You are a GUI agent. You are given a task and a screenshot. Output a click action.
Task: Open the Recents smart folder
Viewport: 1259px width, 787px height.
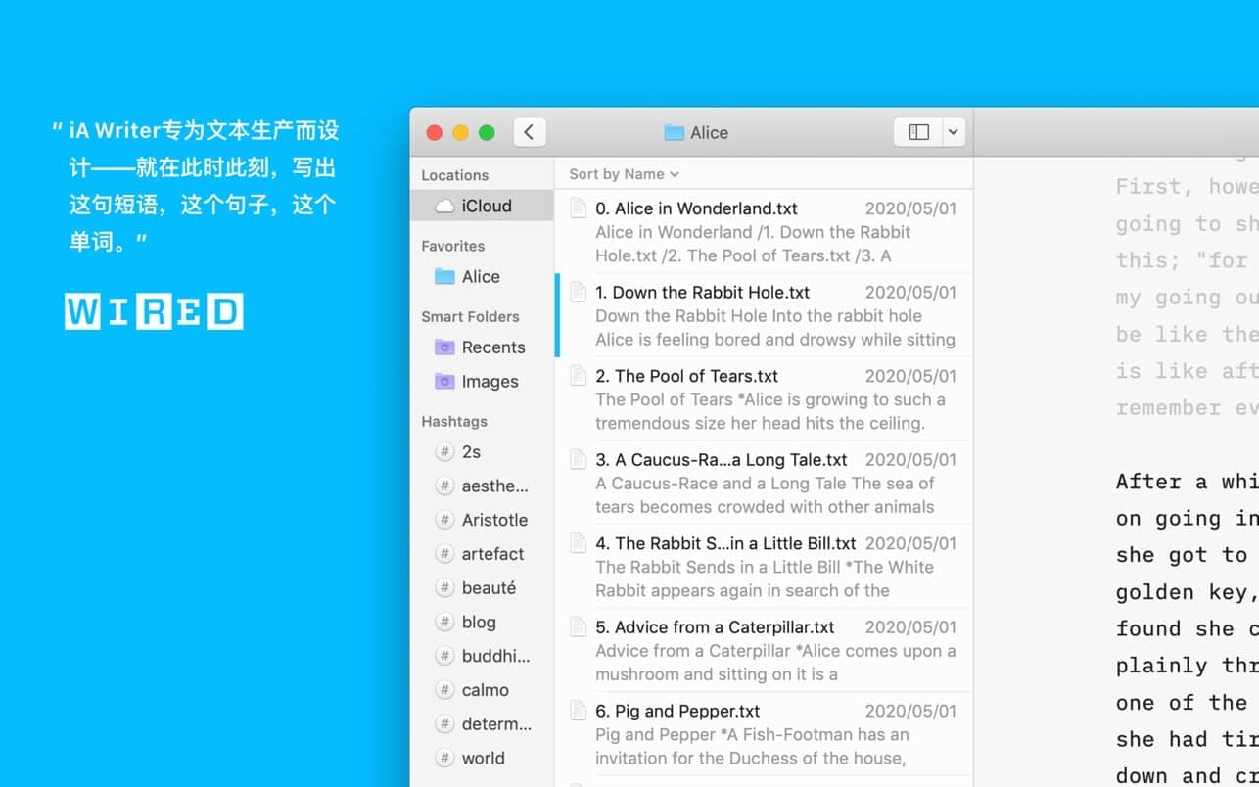coord(482,347)
